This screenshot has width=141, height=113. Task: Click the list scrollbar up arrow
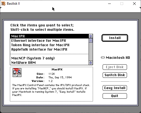click(x=91, y=36)
